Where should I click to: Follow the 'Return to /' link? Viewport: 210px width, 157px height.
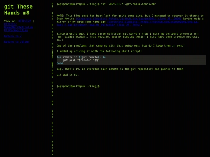pos(13,36)
